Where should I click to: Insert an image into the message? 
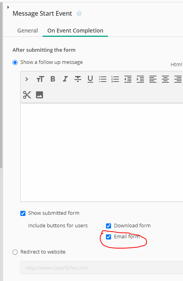click(x=39, y=95)
